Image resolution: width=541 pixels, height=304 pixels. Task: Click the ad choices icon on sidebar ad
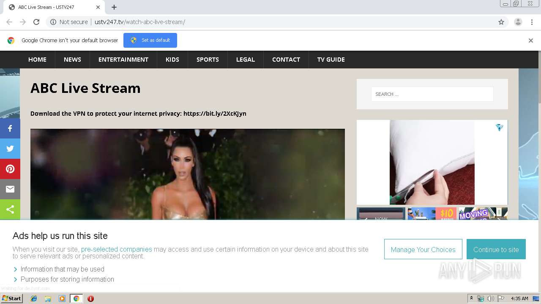pos(500,128)
